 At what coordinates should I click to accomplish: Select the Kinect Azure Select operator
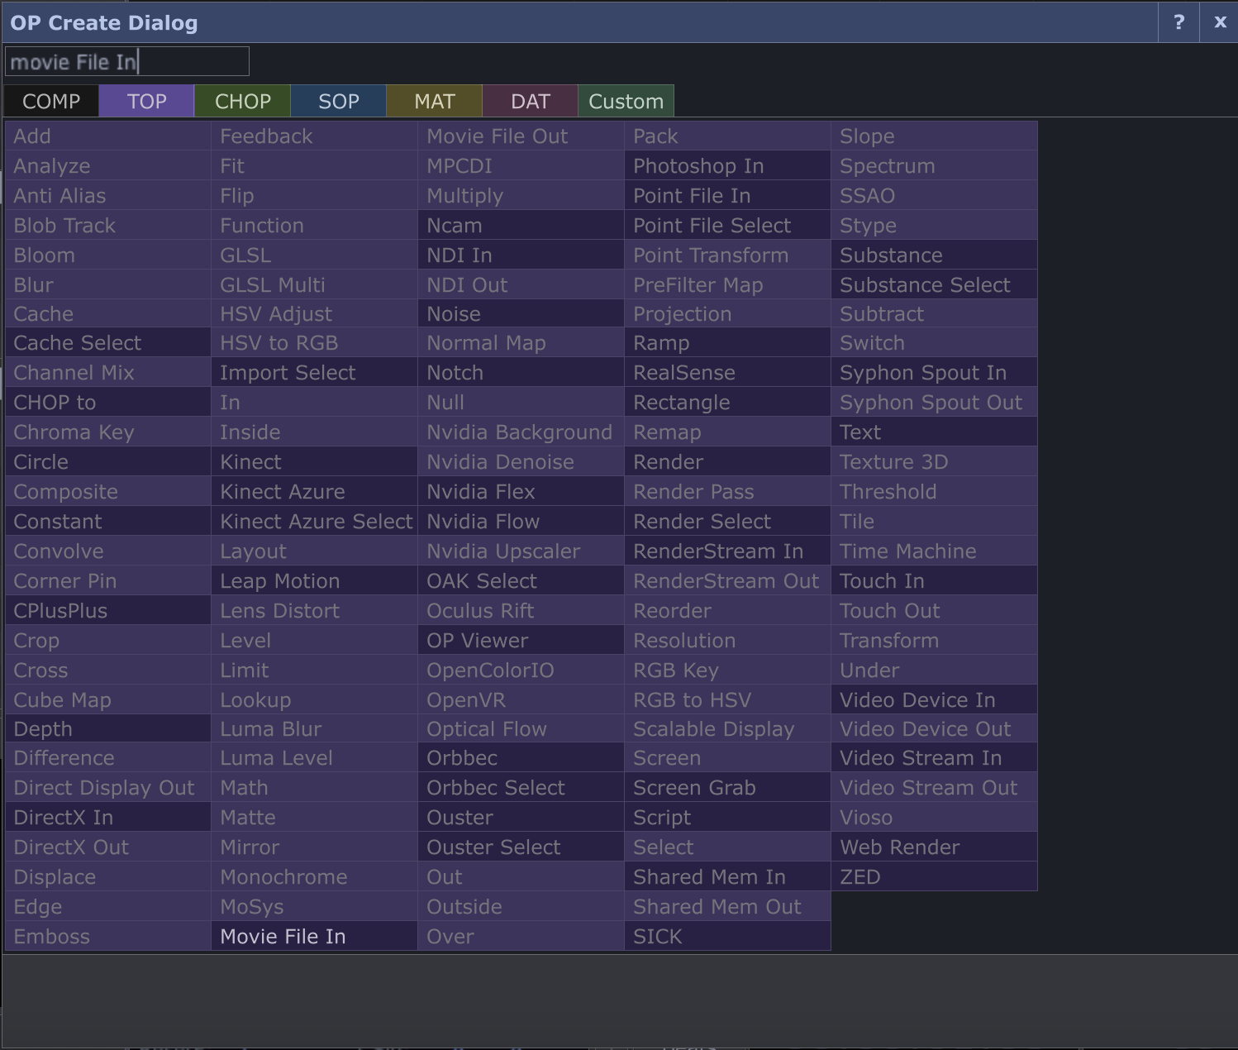pos(314,522)
